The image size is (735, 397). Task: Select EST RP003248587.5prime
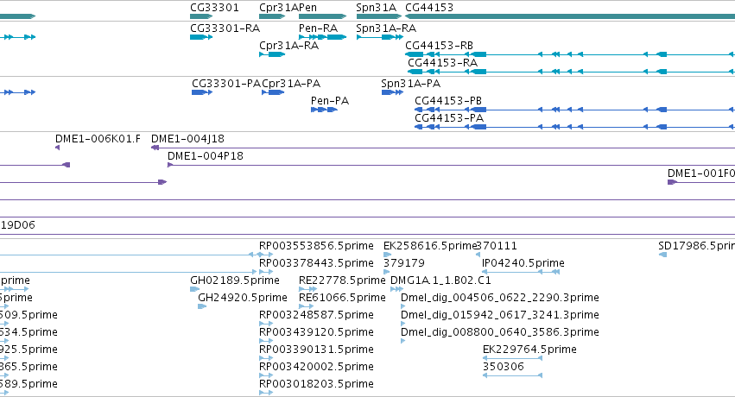click(x=316, y=315)
